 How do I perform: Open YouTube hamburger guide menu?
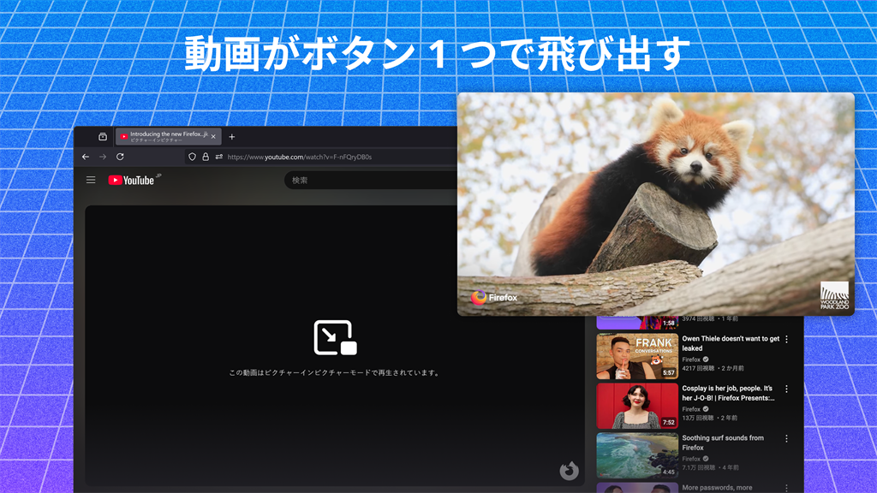[91, 180]
